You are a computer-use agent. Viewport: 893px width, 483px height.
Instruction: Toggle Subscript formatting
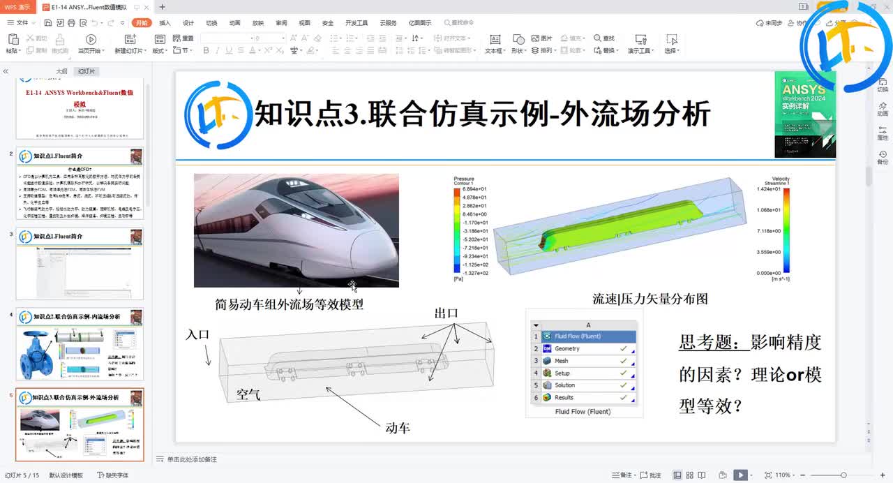(280, 50)
